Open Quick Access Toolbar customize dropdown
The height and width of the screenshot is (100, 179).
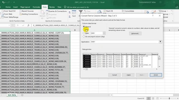pyautogui.click(x=14, y=2)
